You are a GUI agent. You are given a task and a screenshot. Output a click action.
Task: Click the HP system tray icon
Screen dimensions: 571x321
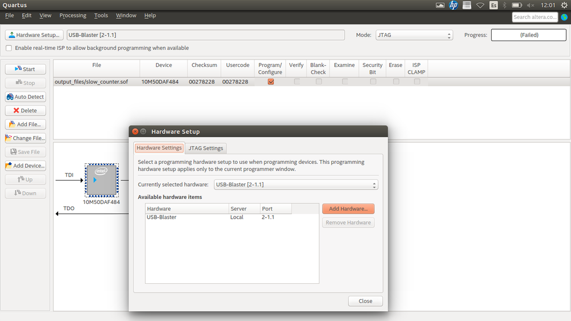point(453,5)
